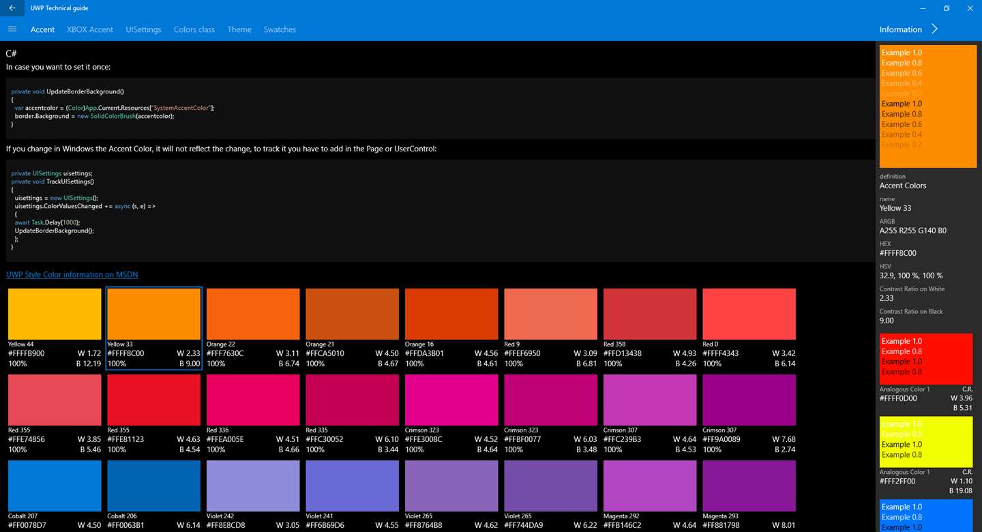Click the Contrast Ratio on Black value 9.00
This screenshot has height=532, width=982.
[887, 321]
